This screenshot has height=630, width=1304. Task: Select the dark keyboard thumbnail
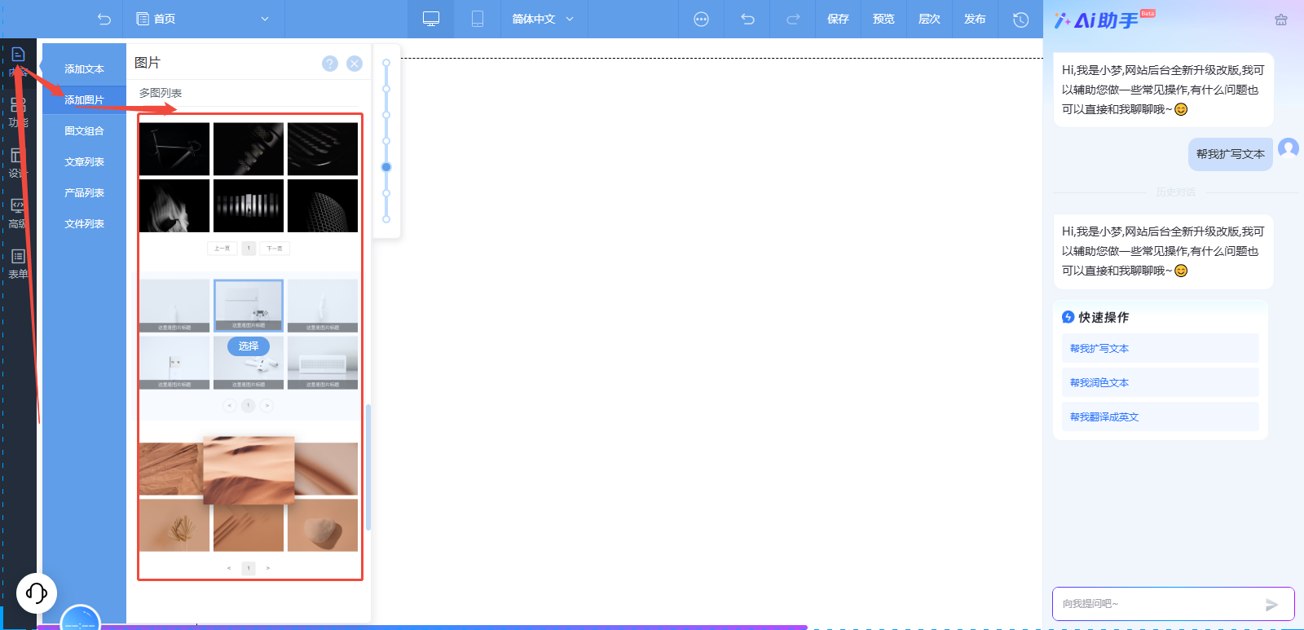[x=323, y=149]
